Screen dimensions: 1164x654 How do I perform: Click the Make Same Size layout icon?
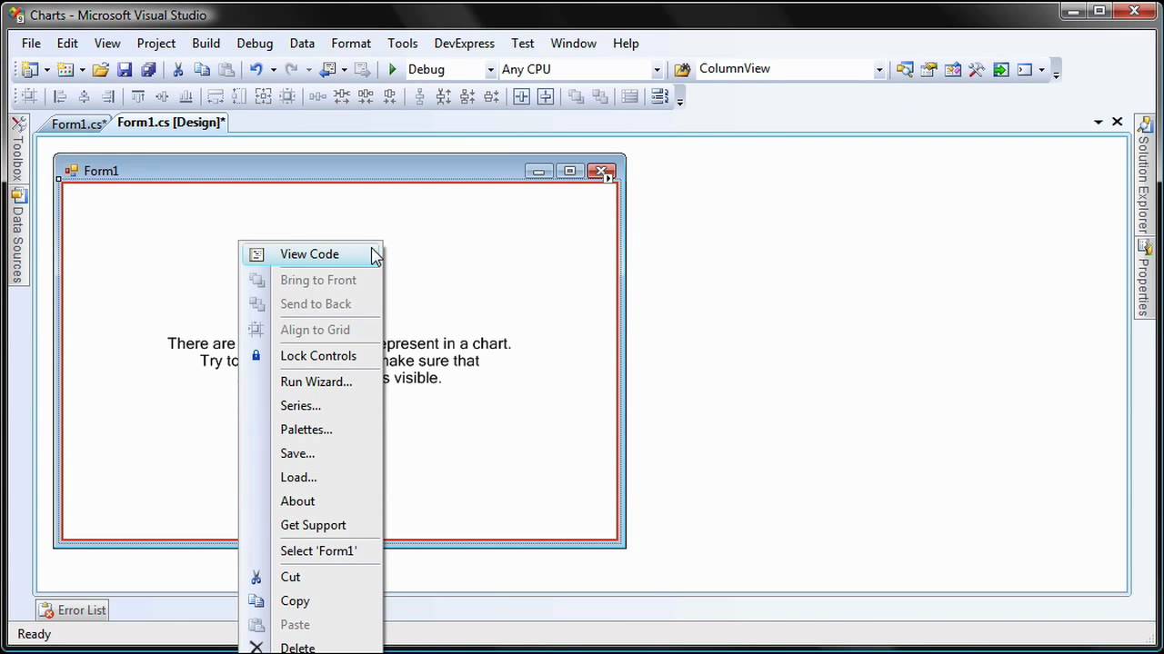(x=264, y=96)
